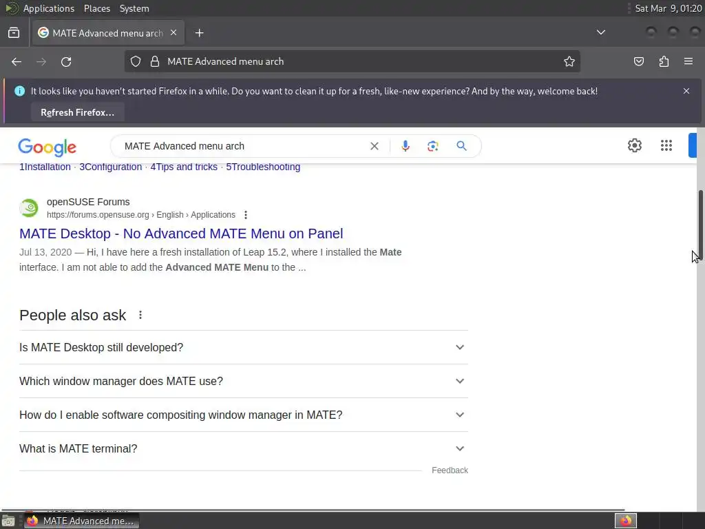Viewport: 705px width, 529px height.
Task: Jump to the 3Configuration section link
Action: 111,167
